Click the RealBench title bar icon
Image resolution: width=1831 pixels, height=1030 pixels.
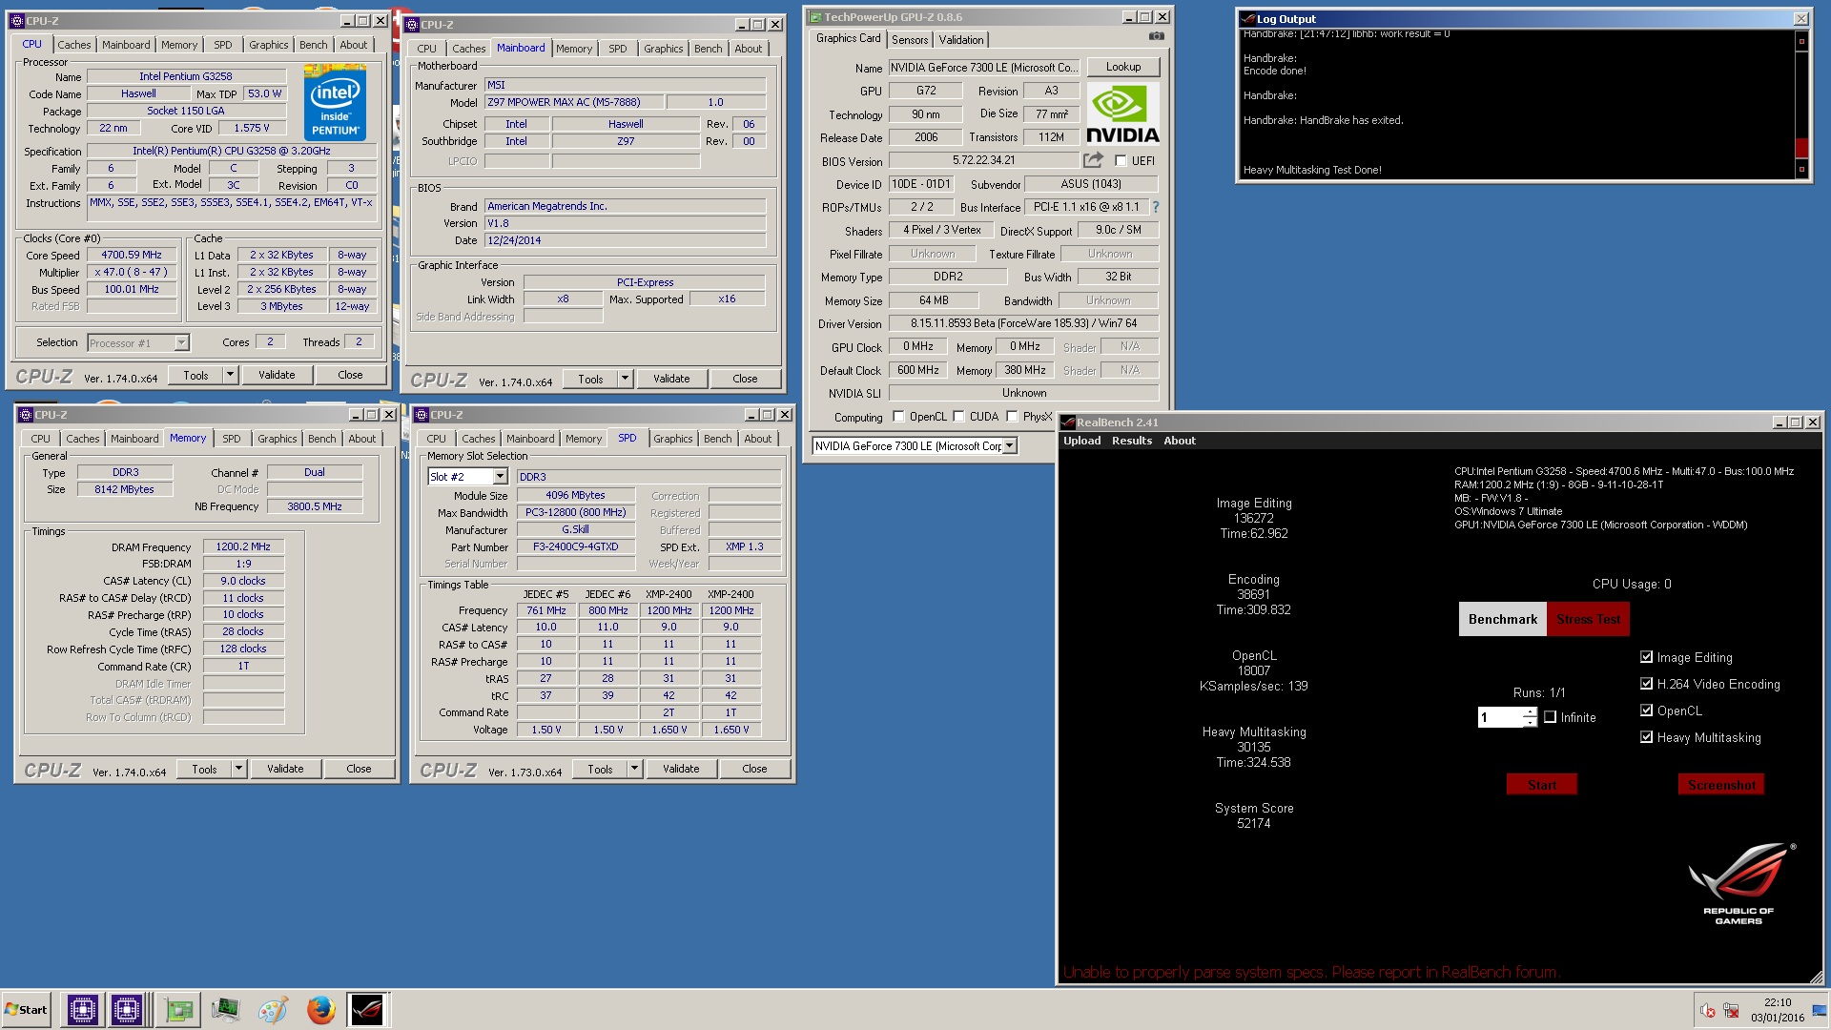[x=1068, y=422]
